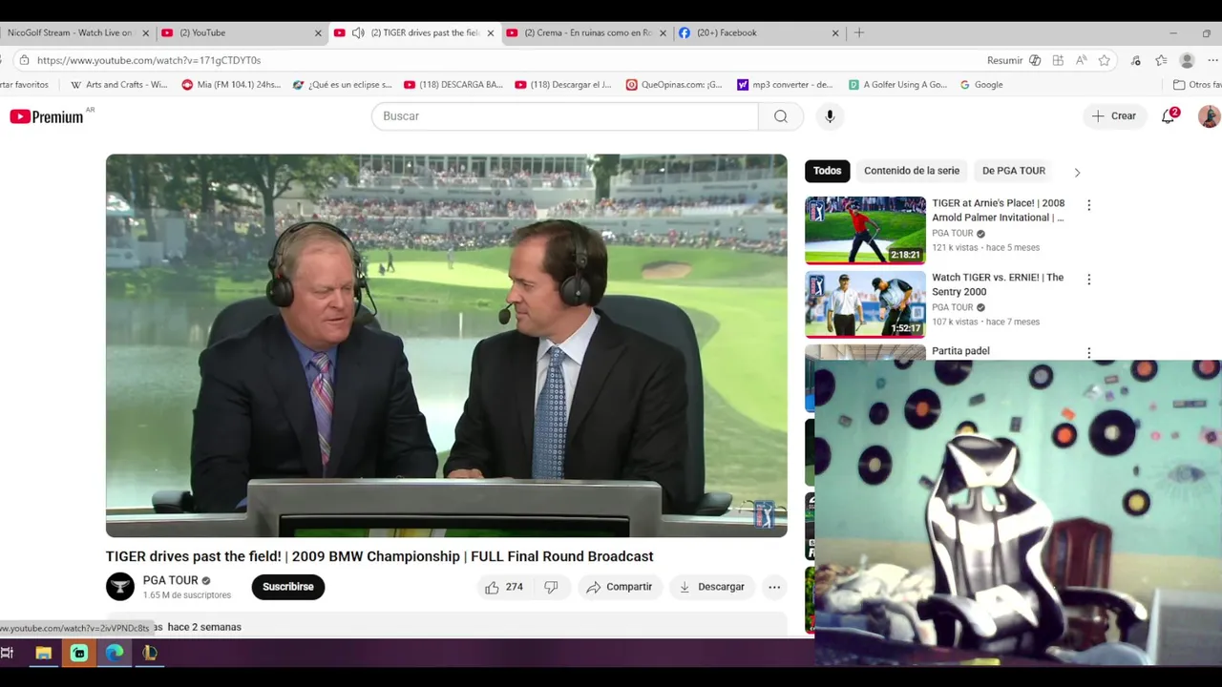Open the PGA TOUR channel avatar
Screen dimensions: 1222x687
pos(120,587)
